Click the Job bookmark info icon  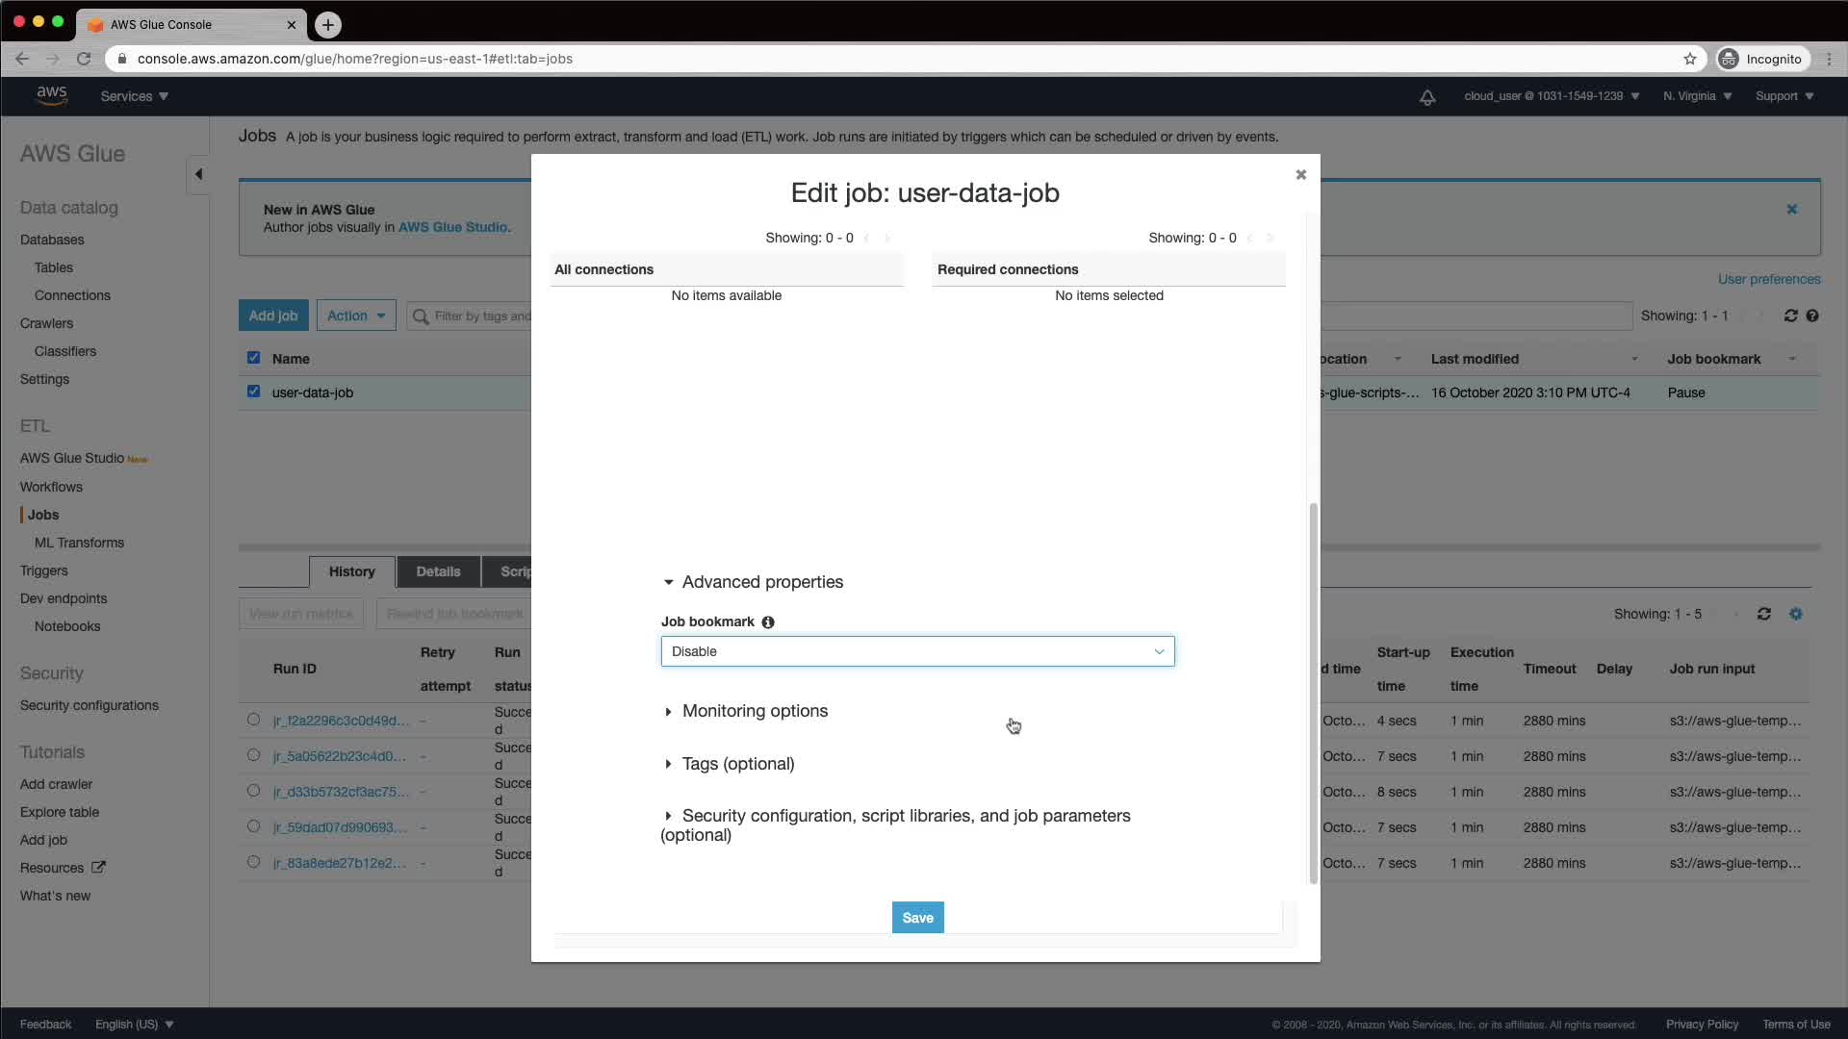[768, 622]
